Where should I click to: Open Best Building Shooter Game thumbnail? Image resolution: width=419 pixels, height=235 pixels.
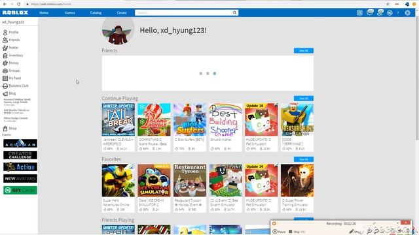(225, 119)
